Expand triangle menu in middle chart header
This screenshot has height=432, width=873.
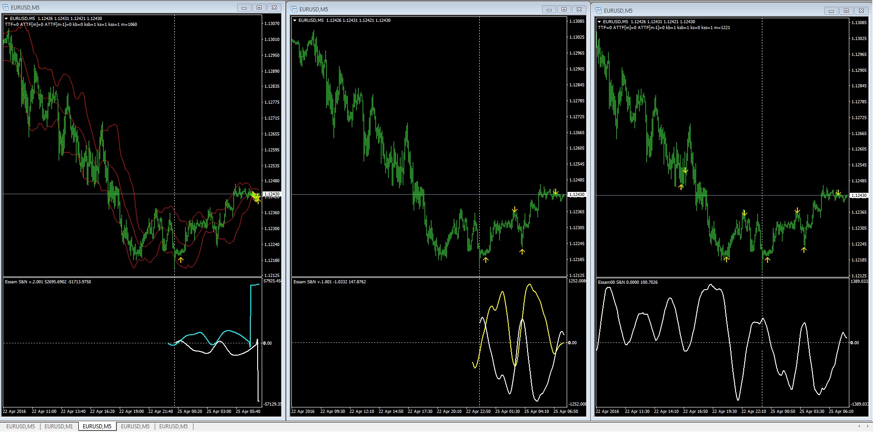click(x=295, y=20)
